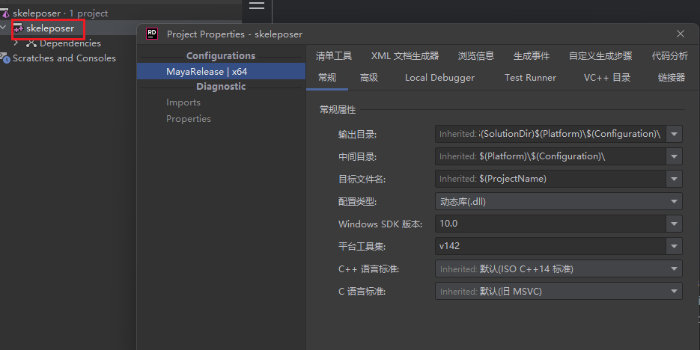Screen dimensions: 700x350
Task: Click the 输出目录 input field
Action: click(551, 134)
